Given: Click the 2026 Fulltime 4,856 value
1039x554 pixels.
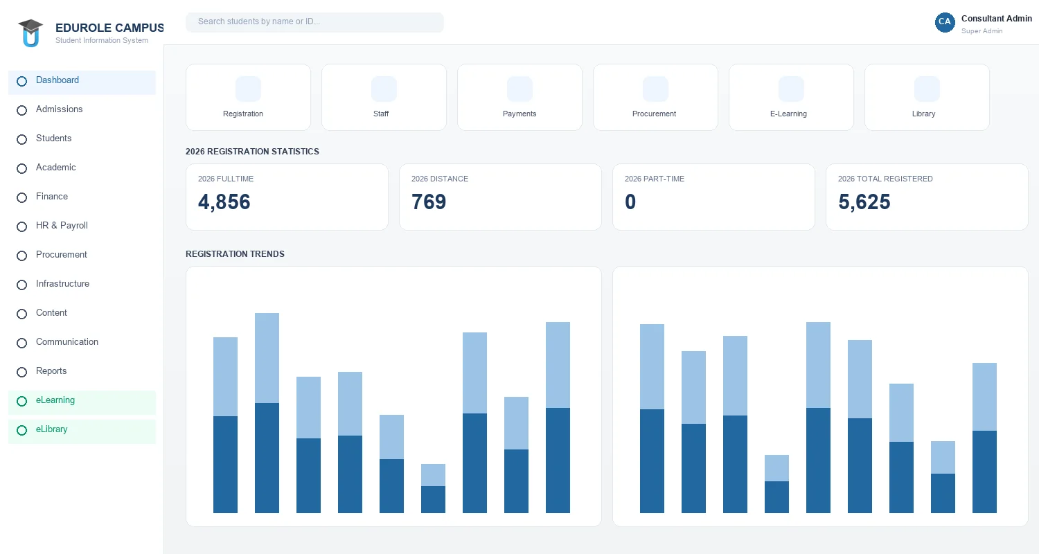Looking at the screenshot, I should [x=224, y=202].
